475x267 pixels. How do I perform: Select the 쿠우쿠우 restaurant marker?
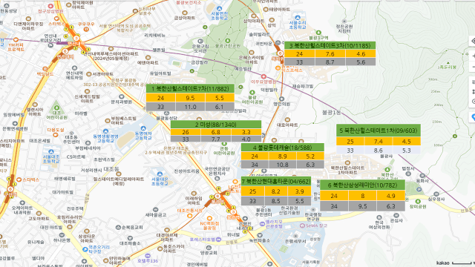point(86,30)
